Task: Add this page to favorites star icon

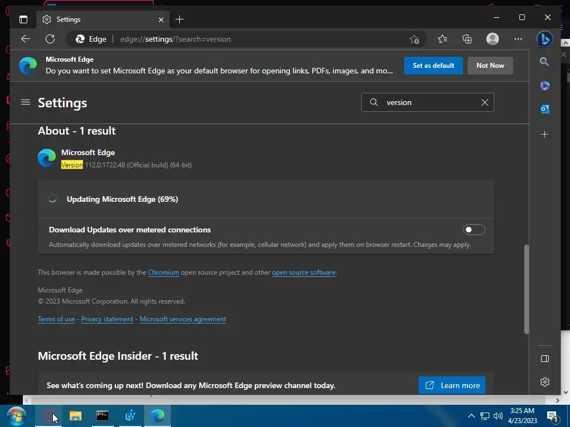Action: [414, 39]
